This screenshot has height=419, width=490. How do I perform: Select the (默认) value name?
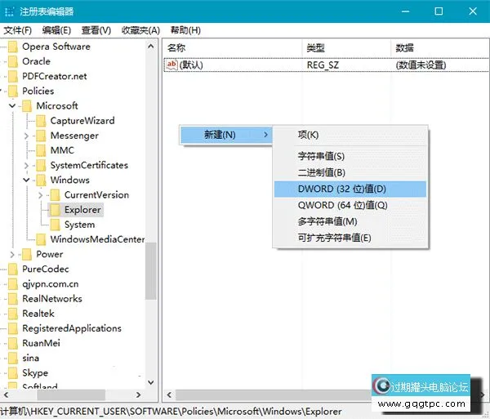(191, 65)
